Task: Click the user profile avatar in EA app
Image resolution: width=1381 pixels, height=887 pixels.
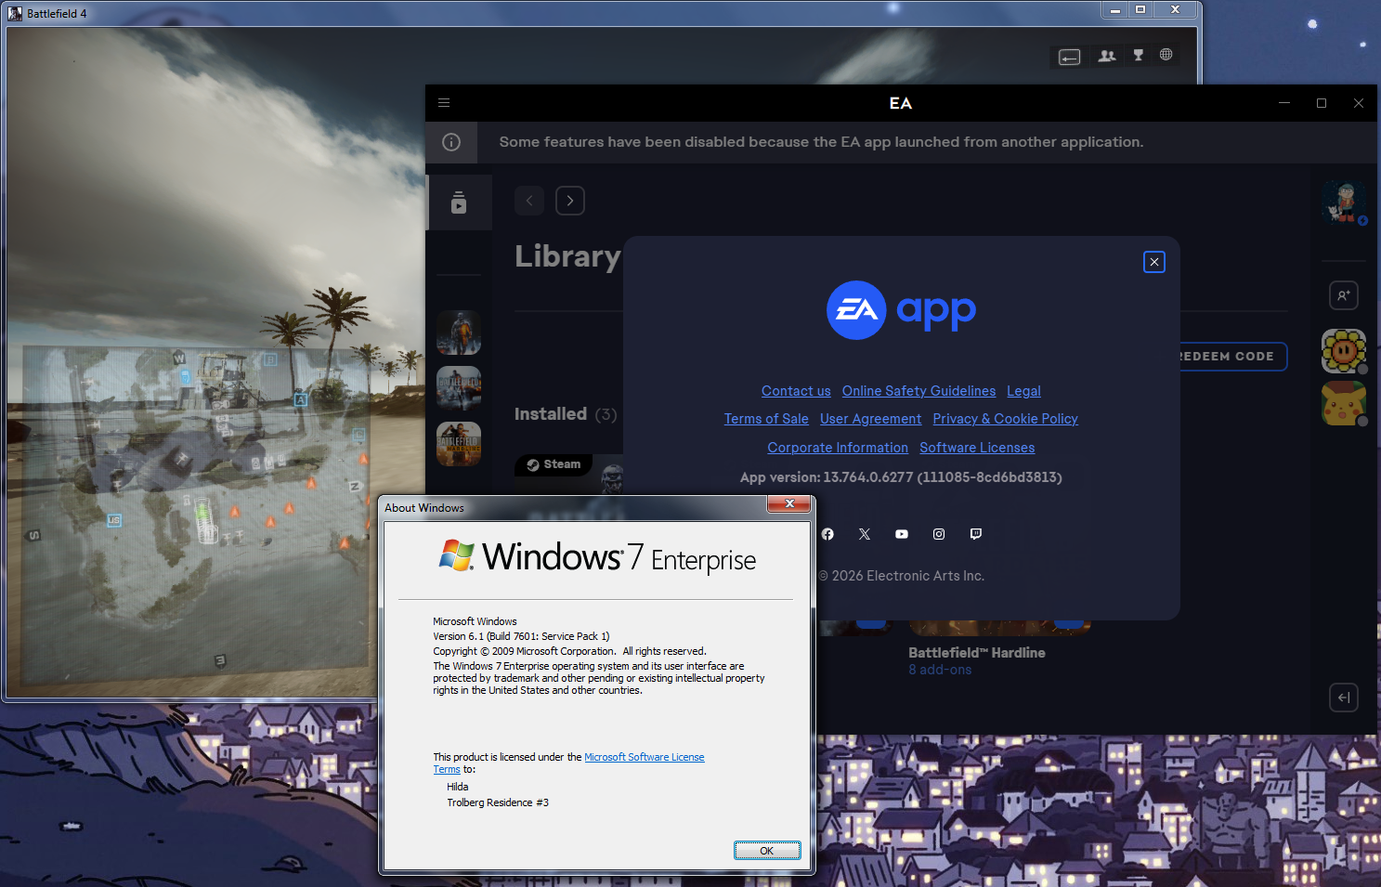Action: (1345, 202)
